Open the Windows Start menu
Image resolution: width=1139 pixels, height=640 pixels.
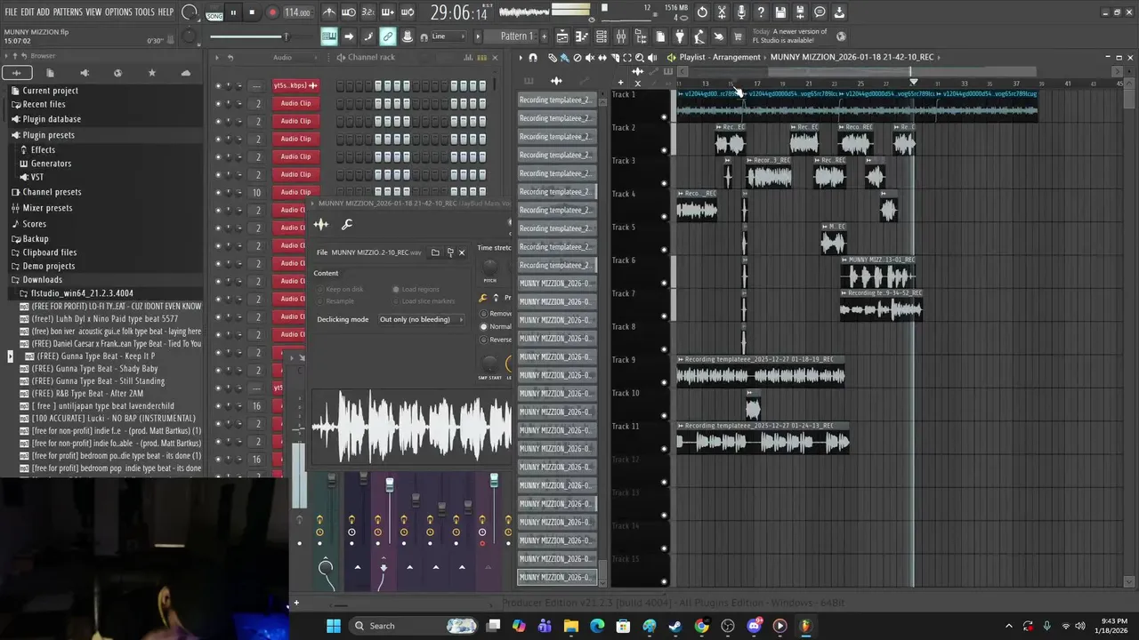333,626
